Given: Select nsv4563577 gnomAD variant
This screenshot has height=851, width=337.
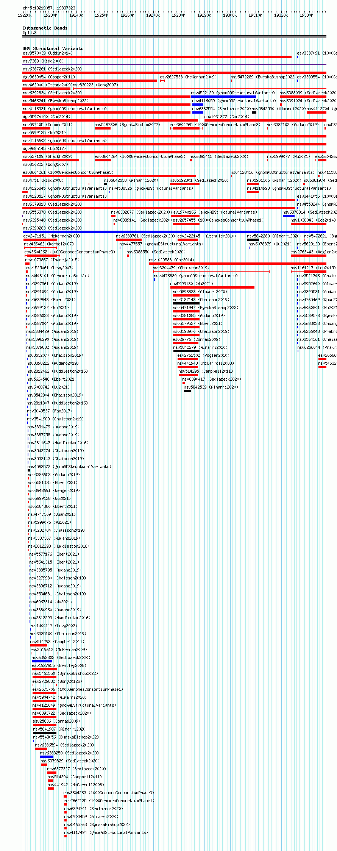Looking at the screenshot, I should coord(69,467).
